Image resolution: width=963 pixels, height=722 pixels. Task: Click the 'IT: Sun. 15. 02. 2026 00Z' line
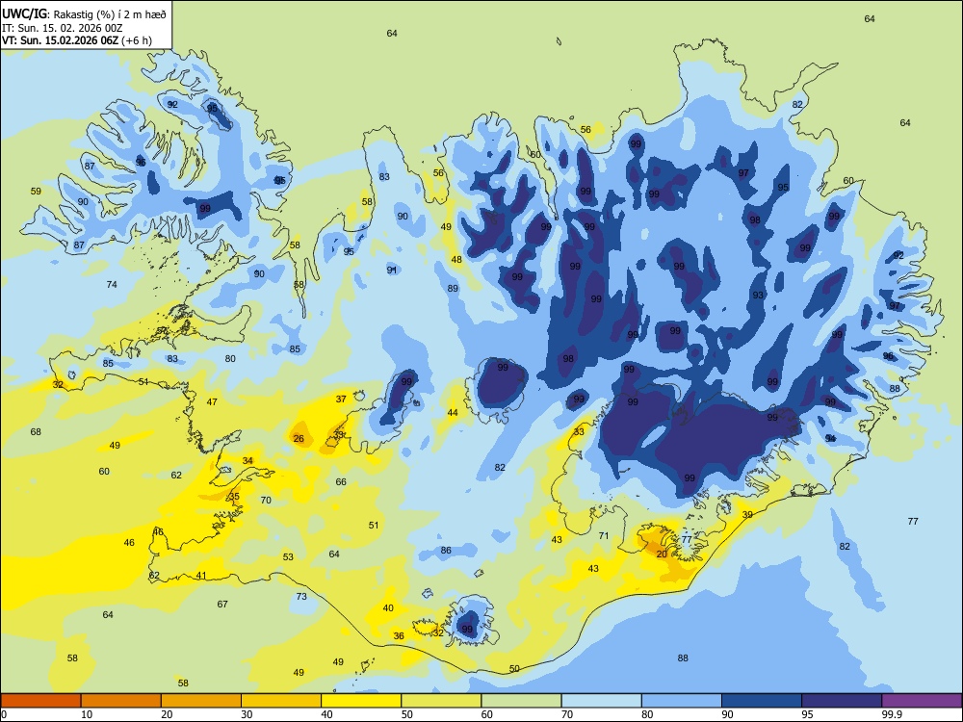pos(62,28)
